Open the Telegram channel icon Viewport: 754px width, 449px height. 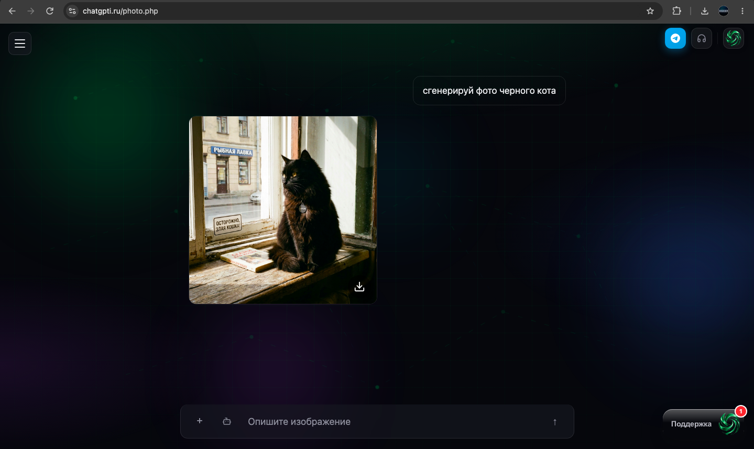[x=675, y=38]
